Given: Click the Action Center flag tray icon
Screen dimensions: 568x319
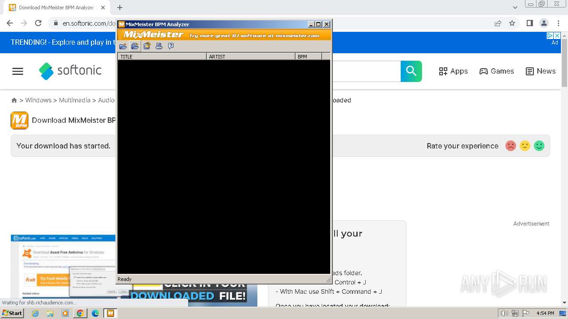Looking at the screenshot, I should 525,313.
